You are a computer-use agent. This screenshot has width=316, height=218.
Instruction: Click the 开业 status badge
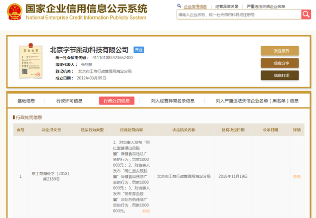[138, 50]
